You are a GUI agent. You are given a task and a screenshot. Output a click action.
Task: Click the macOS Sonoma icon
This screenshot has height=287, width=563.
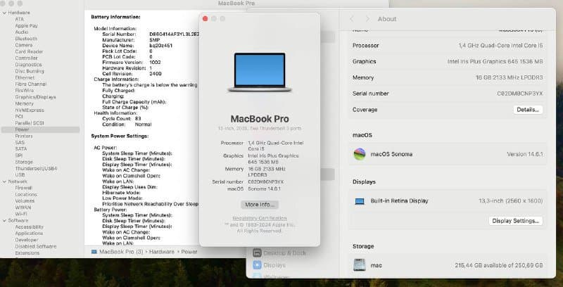pos(360,154)
